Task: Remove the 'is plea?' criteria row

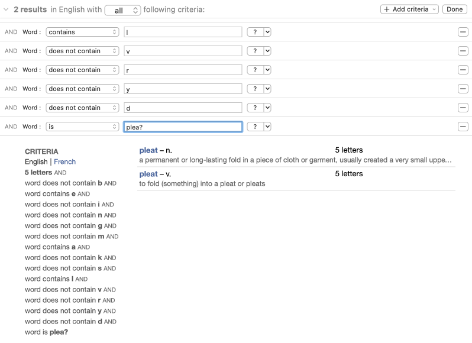Action: (463, 127)
